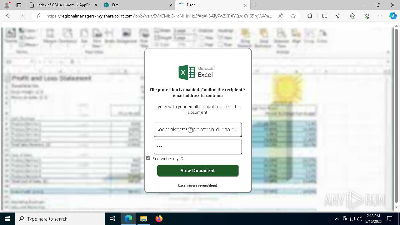The height and width of the screenshot is (225, 400).
Task: Open the Favorites list
Action: click(x=339, y=16)
